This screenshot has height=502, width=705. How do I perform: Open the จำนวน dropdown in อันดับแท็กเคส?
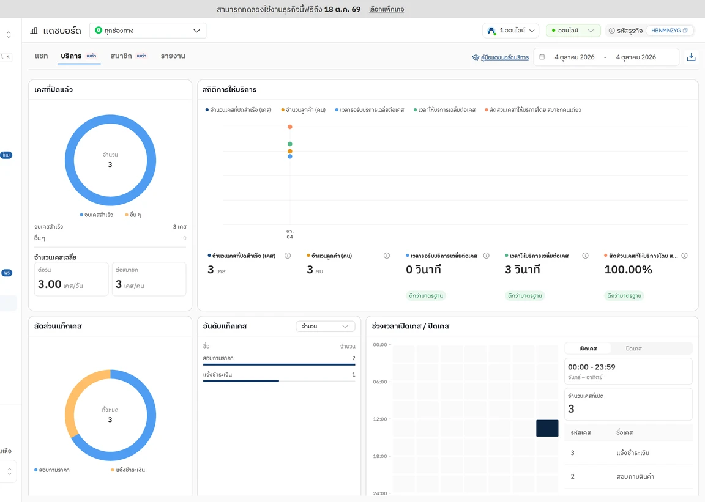pyautogui.click(x=325, y=327)
